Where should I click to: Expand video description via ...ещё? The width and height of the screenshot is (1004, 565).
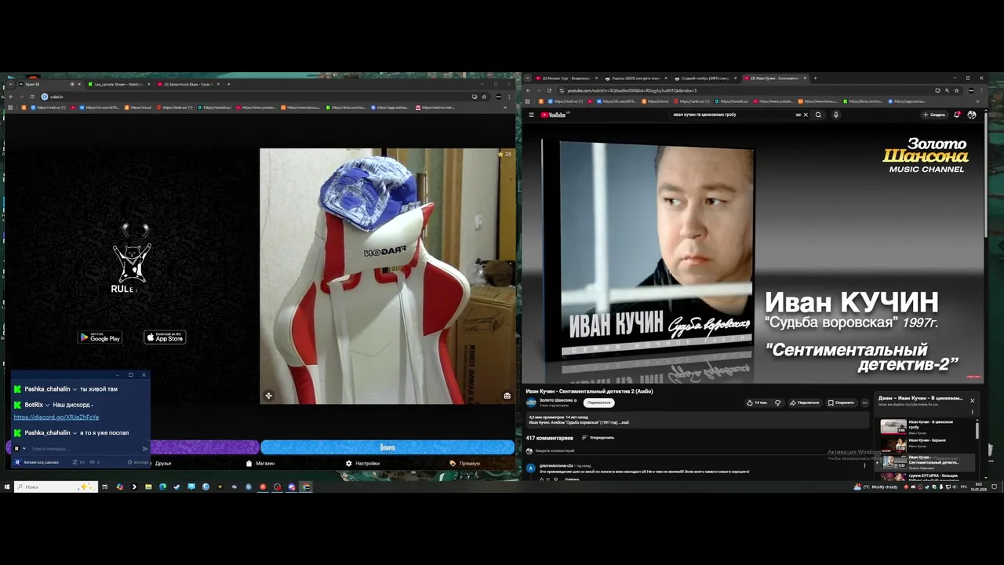[x=623, y=422]
